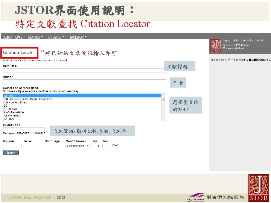The height and width of the screenshot is (203, 271).
Task: Click the Citation Locator heading
Action: [19, 53]
